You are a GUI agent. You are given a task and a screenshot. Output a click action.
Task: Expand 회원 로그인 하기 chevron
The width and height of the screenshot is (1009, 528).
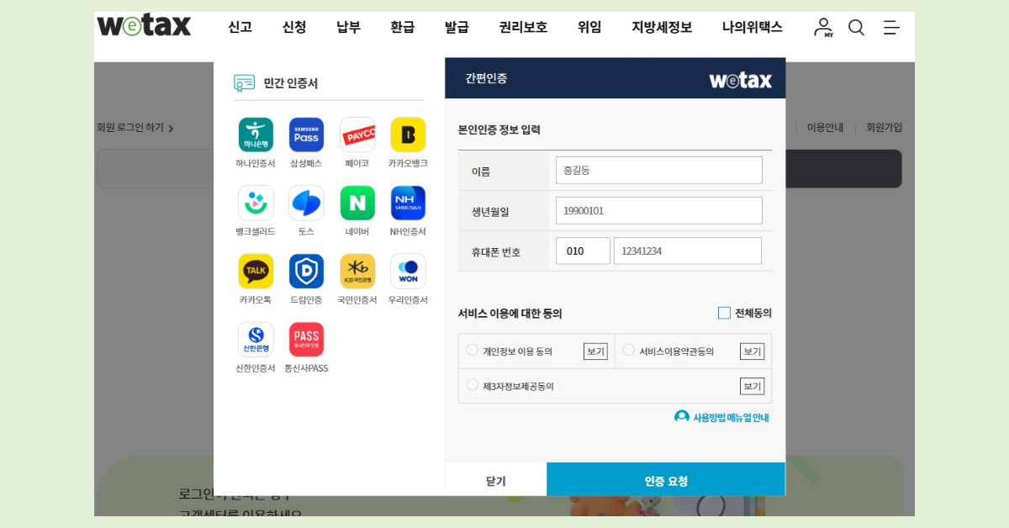171,129
